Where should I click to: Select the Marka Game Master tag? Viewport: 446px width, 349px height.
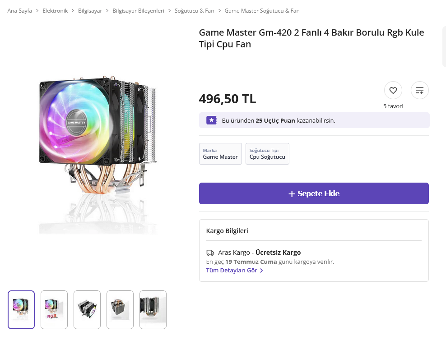[220, 154]
